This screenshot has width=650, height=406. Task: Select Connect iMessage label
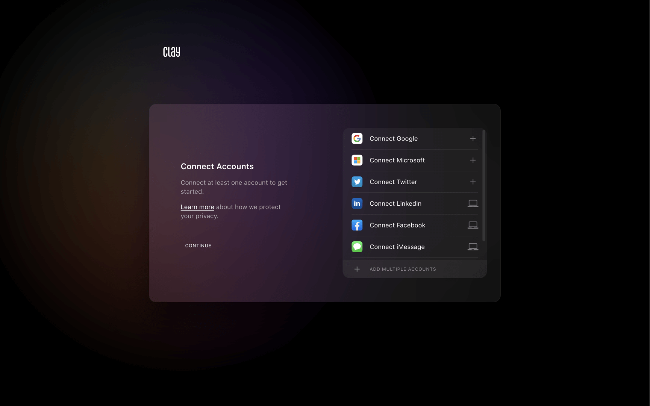[397, 247]
